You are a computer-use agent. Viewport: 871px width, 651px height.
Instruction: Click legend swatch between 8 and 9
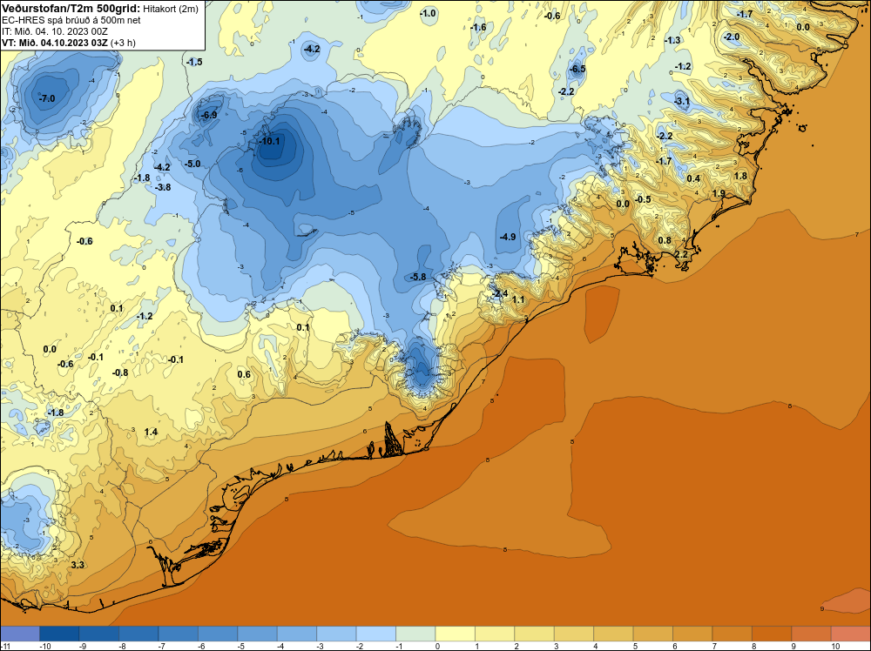pyautogui.click(x=772, y=634)
